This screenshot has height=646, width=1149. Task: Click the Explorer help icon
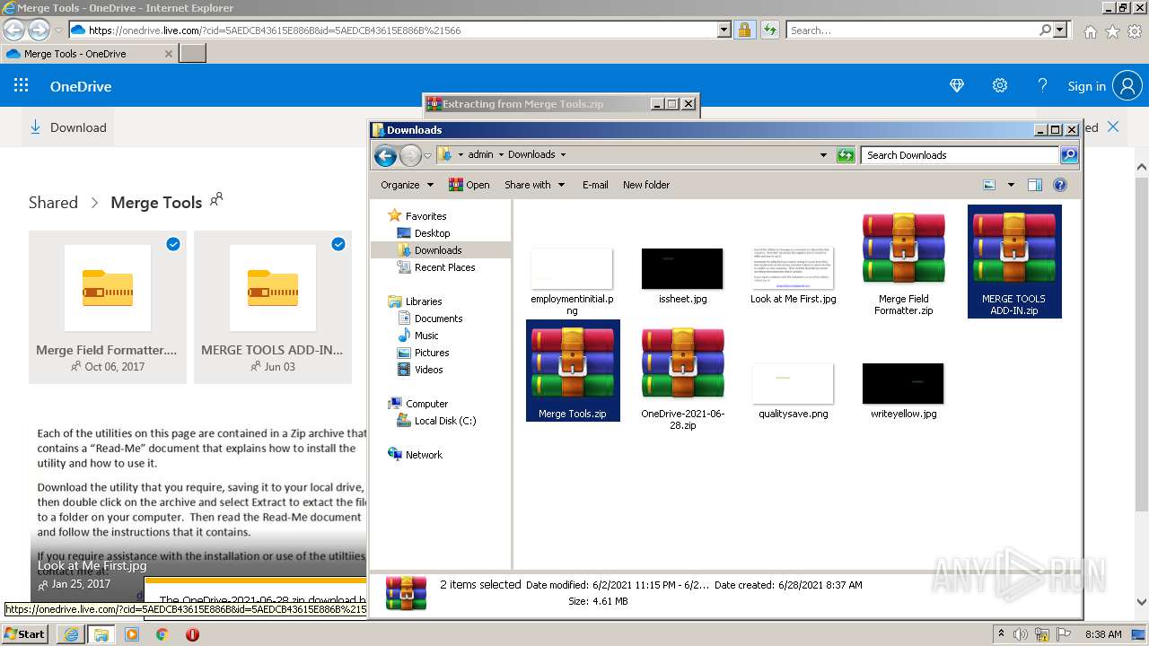point(1059,185)
